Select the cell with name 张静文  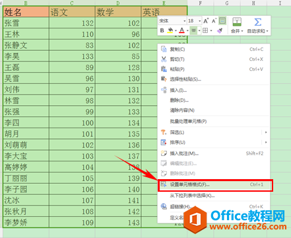tap(26, 45)
